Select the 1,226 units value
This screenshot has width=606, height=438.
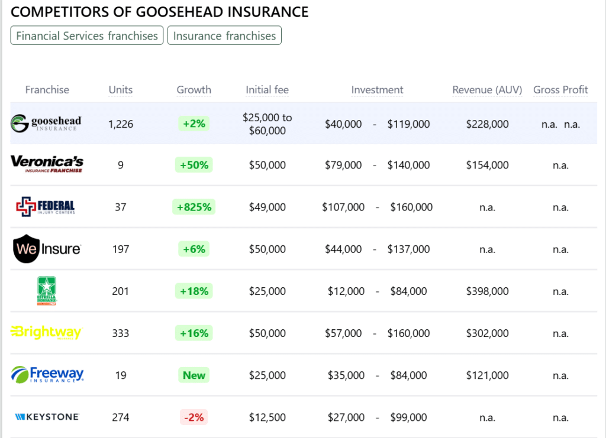(121, 124)
